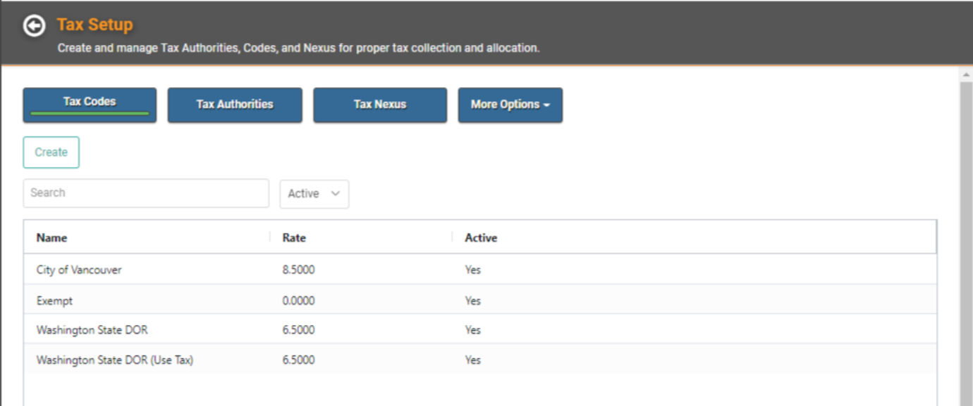Click the caret on More Options
This screenshot has width=973, height=406.
(546, 105)
